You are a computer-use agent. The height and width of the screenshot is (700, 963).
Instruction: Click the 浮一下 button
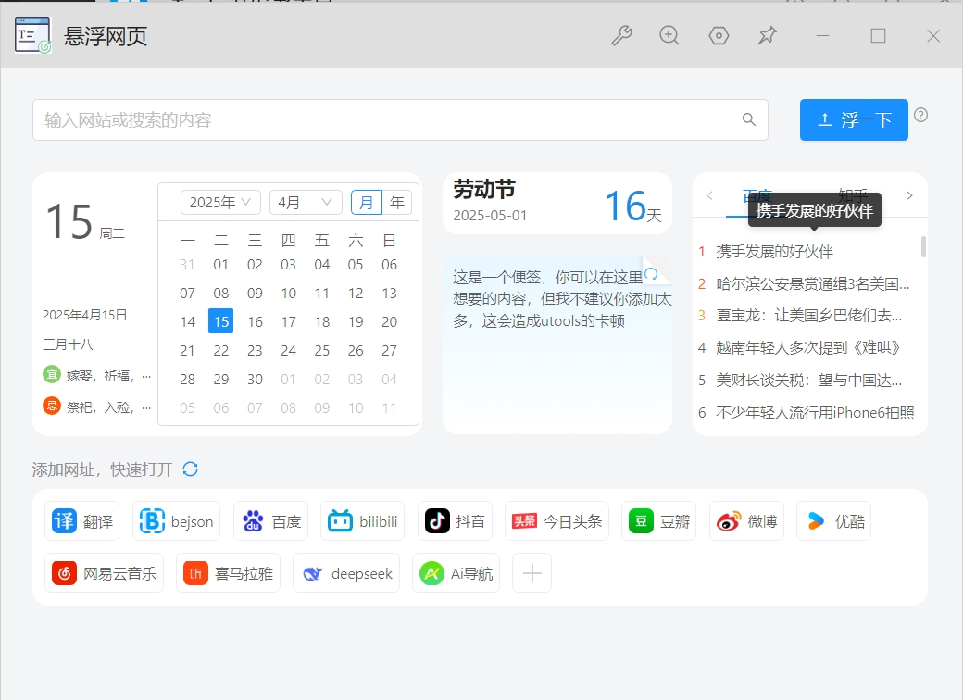(854, 120)
